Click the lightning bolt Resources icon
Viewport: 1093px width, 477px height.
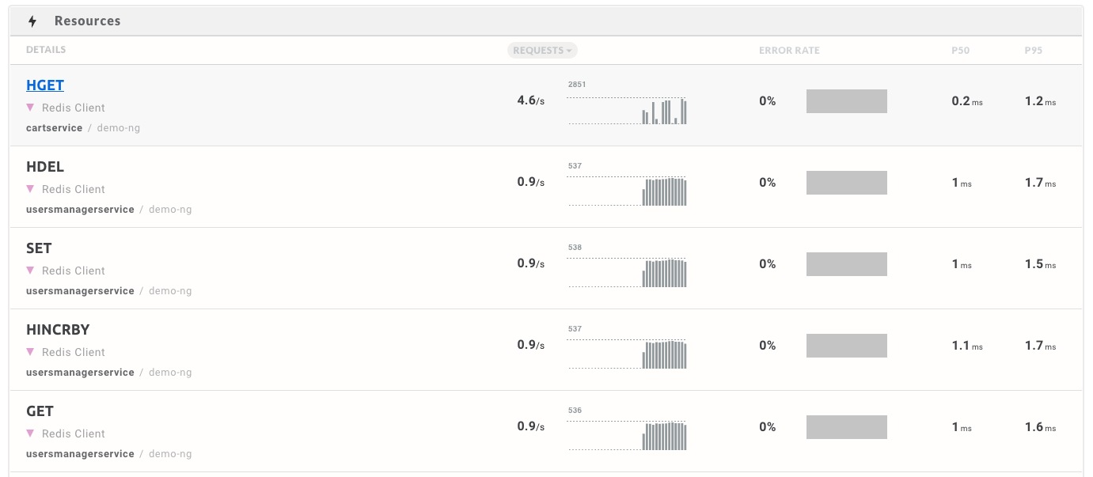click(x=31, y=21)
